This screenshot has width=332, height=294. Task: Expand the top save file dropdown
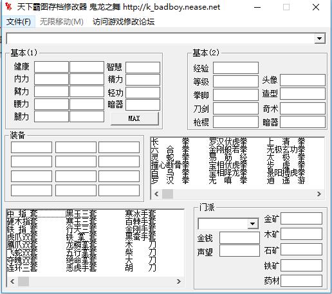coord(320,39)
